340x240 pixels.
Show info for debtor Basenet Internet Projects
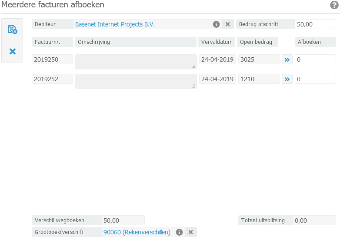point(216,24)
